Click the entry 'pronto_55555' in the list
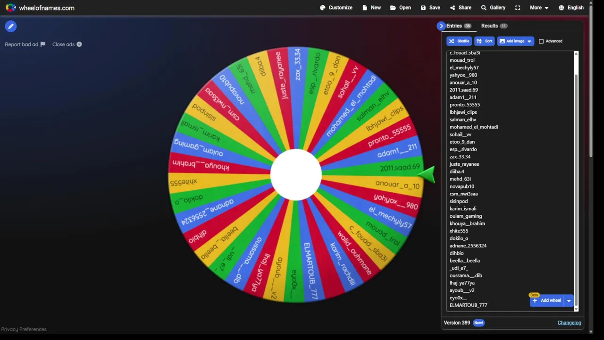Screen dimensions: 604x340 pos(464,105)
